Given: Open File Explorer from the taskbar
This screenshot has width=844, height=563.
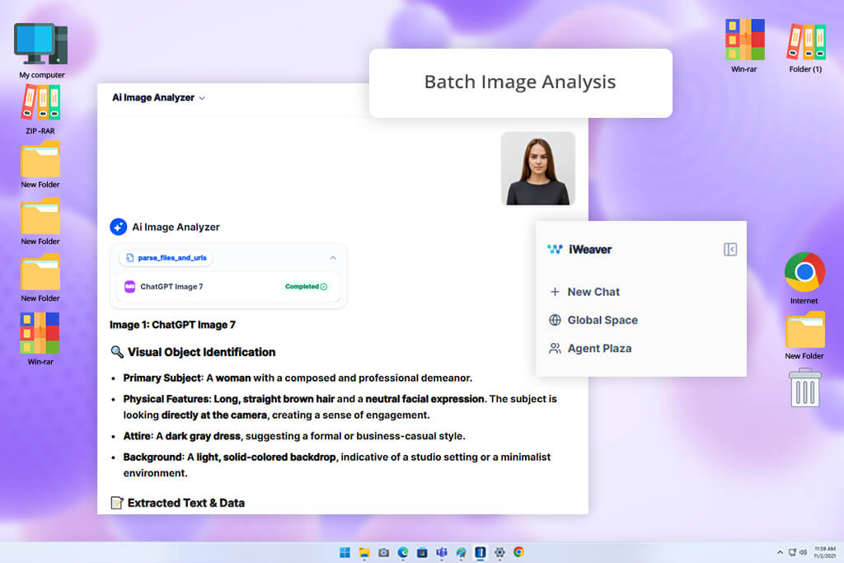Looking at the screenshot, I should pos(364,552).
